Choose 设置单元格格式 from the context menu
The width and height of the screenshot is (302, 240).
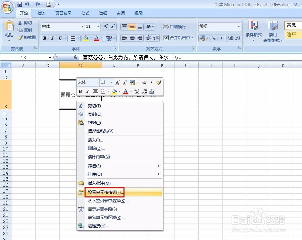pyautogui.click(x=104, y=192)
